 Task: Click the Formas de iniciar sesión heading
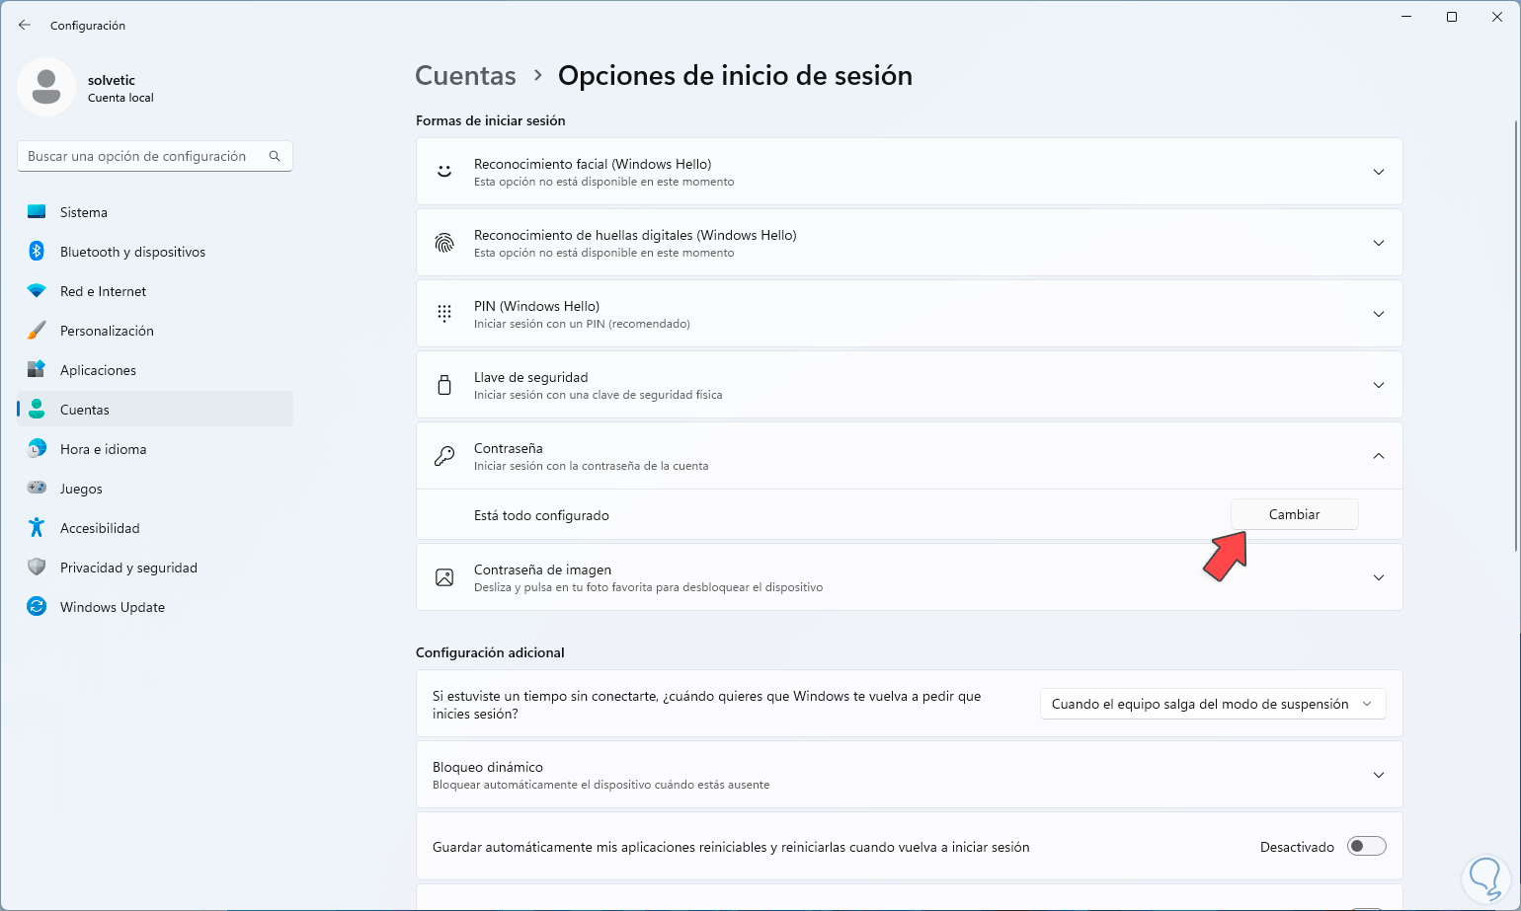click(491, 120)
